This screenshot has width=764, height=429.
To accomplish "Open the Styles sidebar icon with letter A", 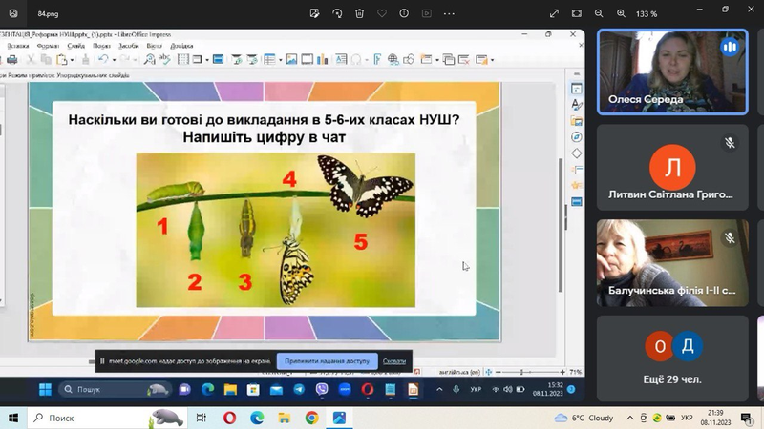I will [x=577, y=105].
